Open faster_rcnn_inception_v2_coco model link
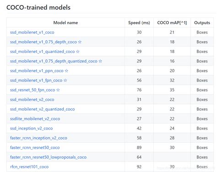The image size is (217, 172). click(38, 138)
